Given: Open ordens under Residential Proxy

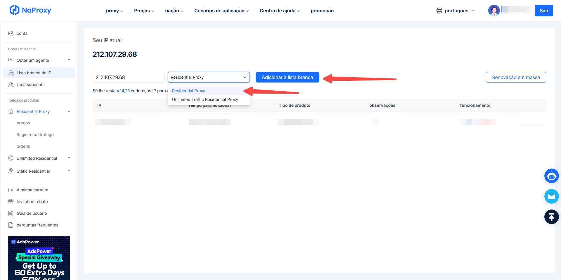Looking at the screenshot, I should 23,146.
